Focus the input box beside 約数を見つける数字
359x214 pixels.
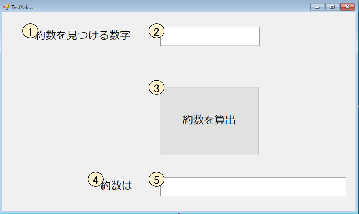click(x=210, y=36)
